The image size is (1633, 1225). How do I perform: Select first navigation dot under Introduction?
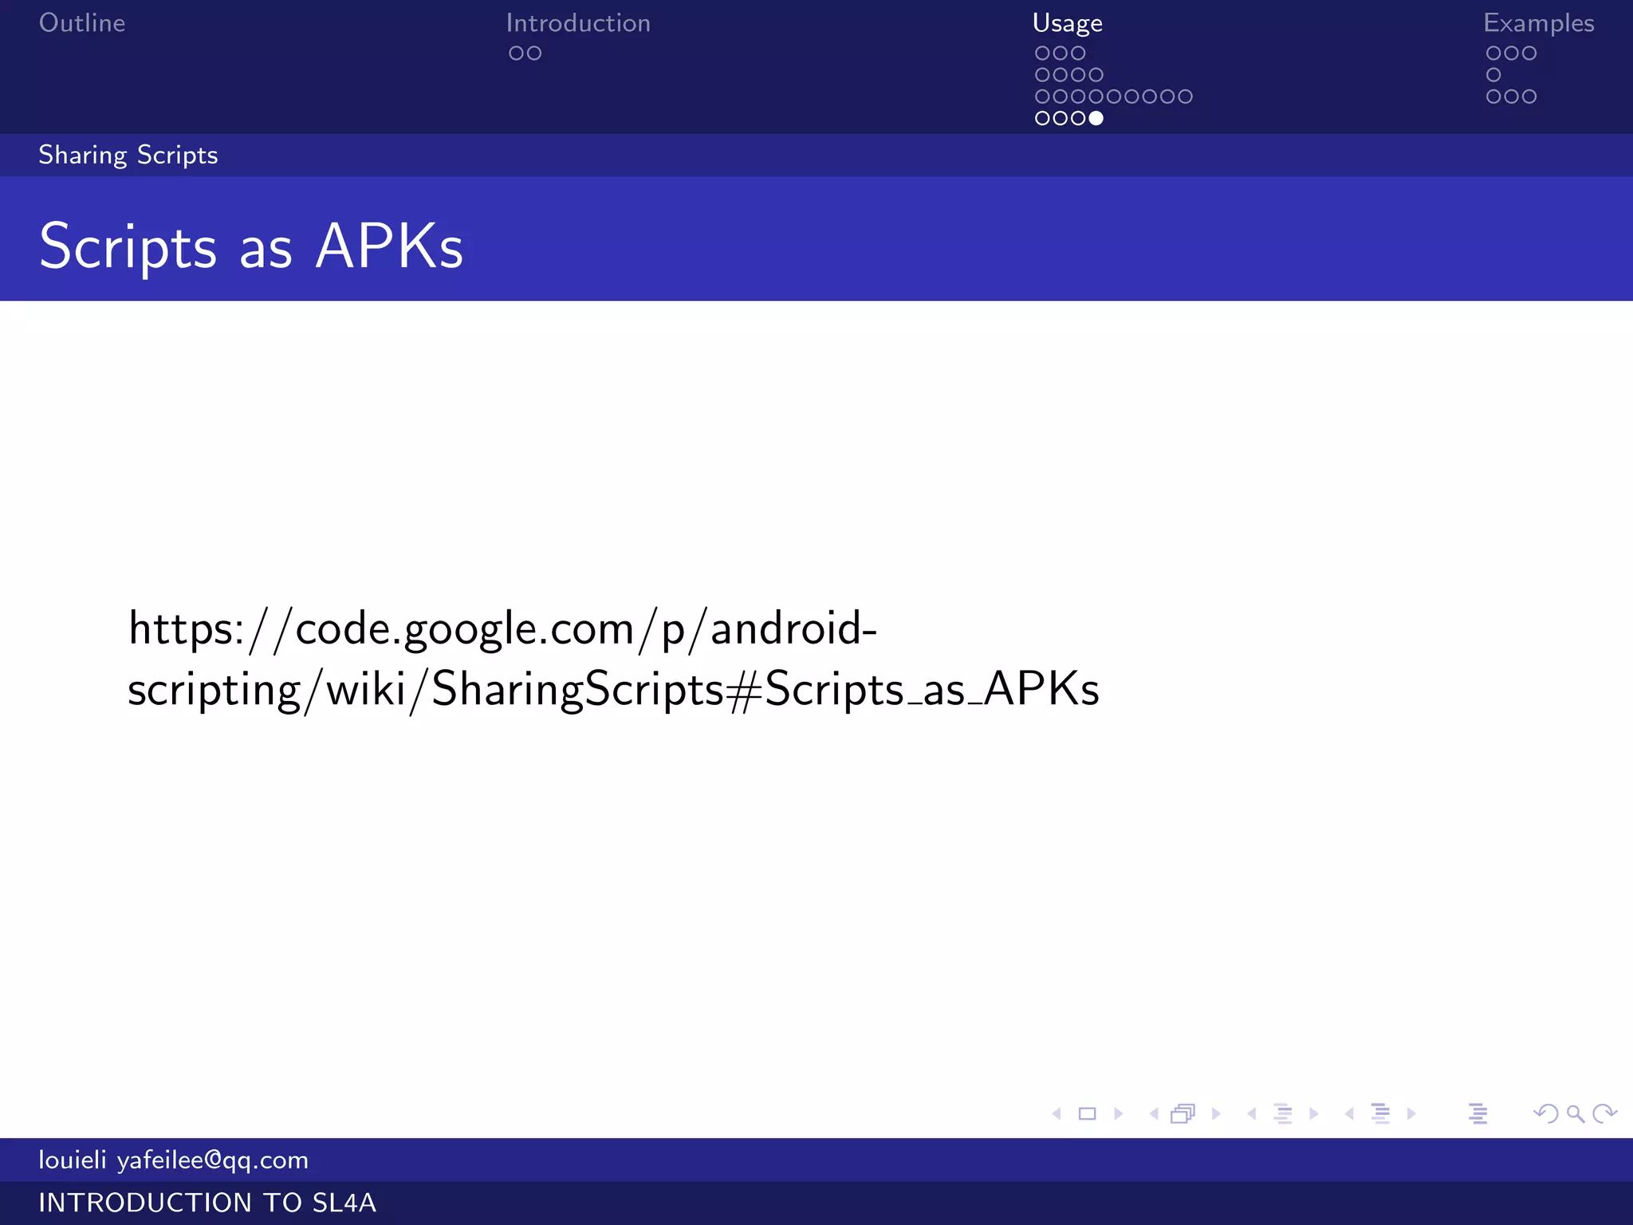click(516, 53)
